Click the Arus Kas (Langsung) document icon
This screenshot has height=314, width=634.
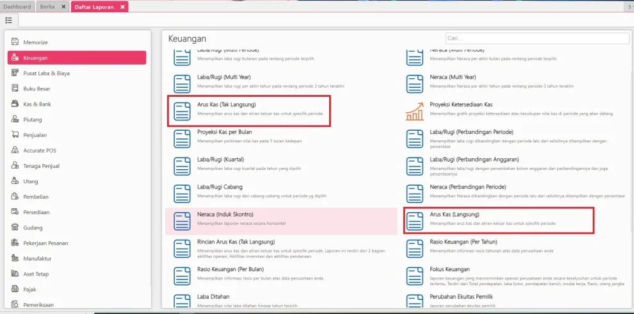(x=414, y=220)
